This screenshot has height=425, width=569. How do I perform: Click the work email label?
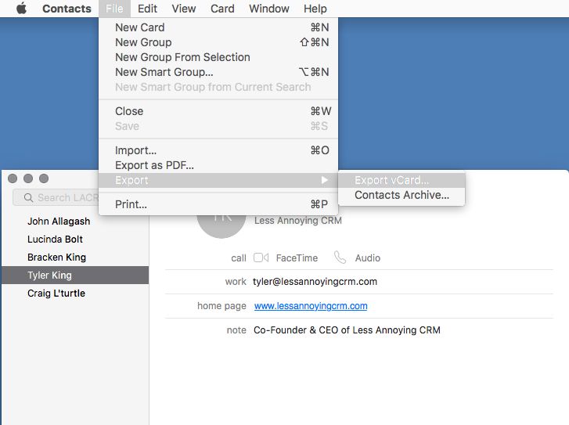coord(236,282)
